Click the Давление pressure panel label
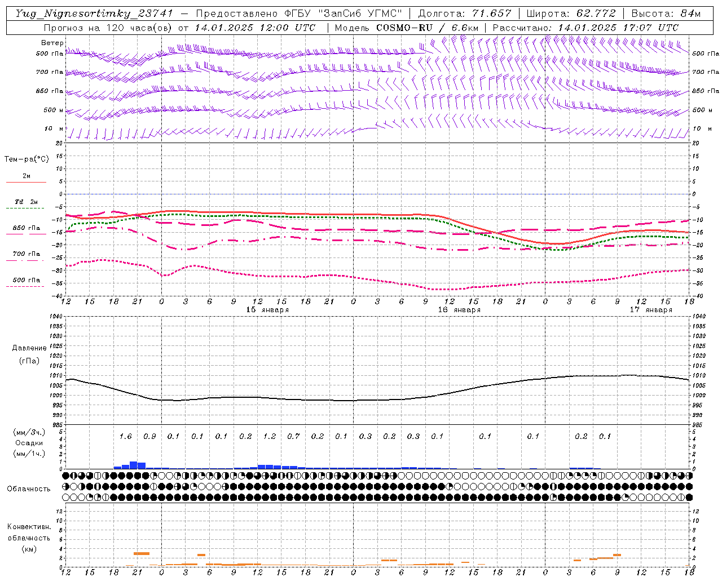The width and height of the screenshot is (722, 577). pyautogui.click(x=29, y=348)
